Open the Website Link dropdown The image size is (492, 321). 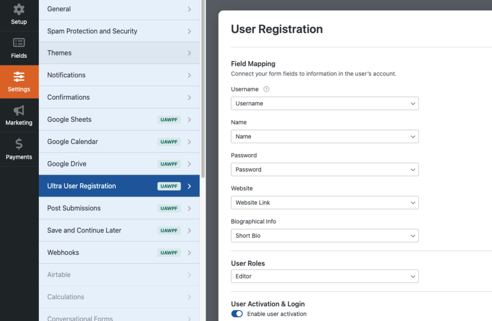tap(324, 203)
